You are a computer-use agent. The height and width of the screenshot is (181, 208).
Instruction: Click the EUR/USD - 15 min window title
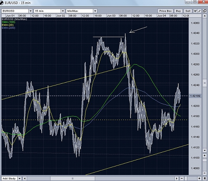point(18,3)
